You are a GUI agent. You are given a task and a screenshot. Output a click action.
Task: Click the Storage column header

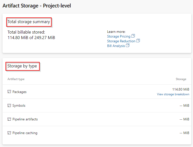pyautogui.click(x=181, y=79)
